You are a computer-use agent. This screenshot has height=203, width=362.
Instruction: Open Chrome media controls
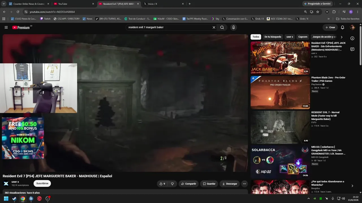344,12
